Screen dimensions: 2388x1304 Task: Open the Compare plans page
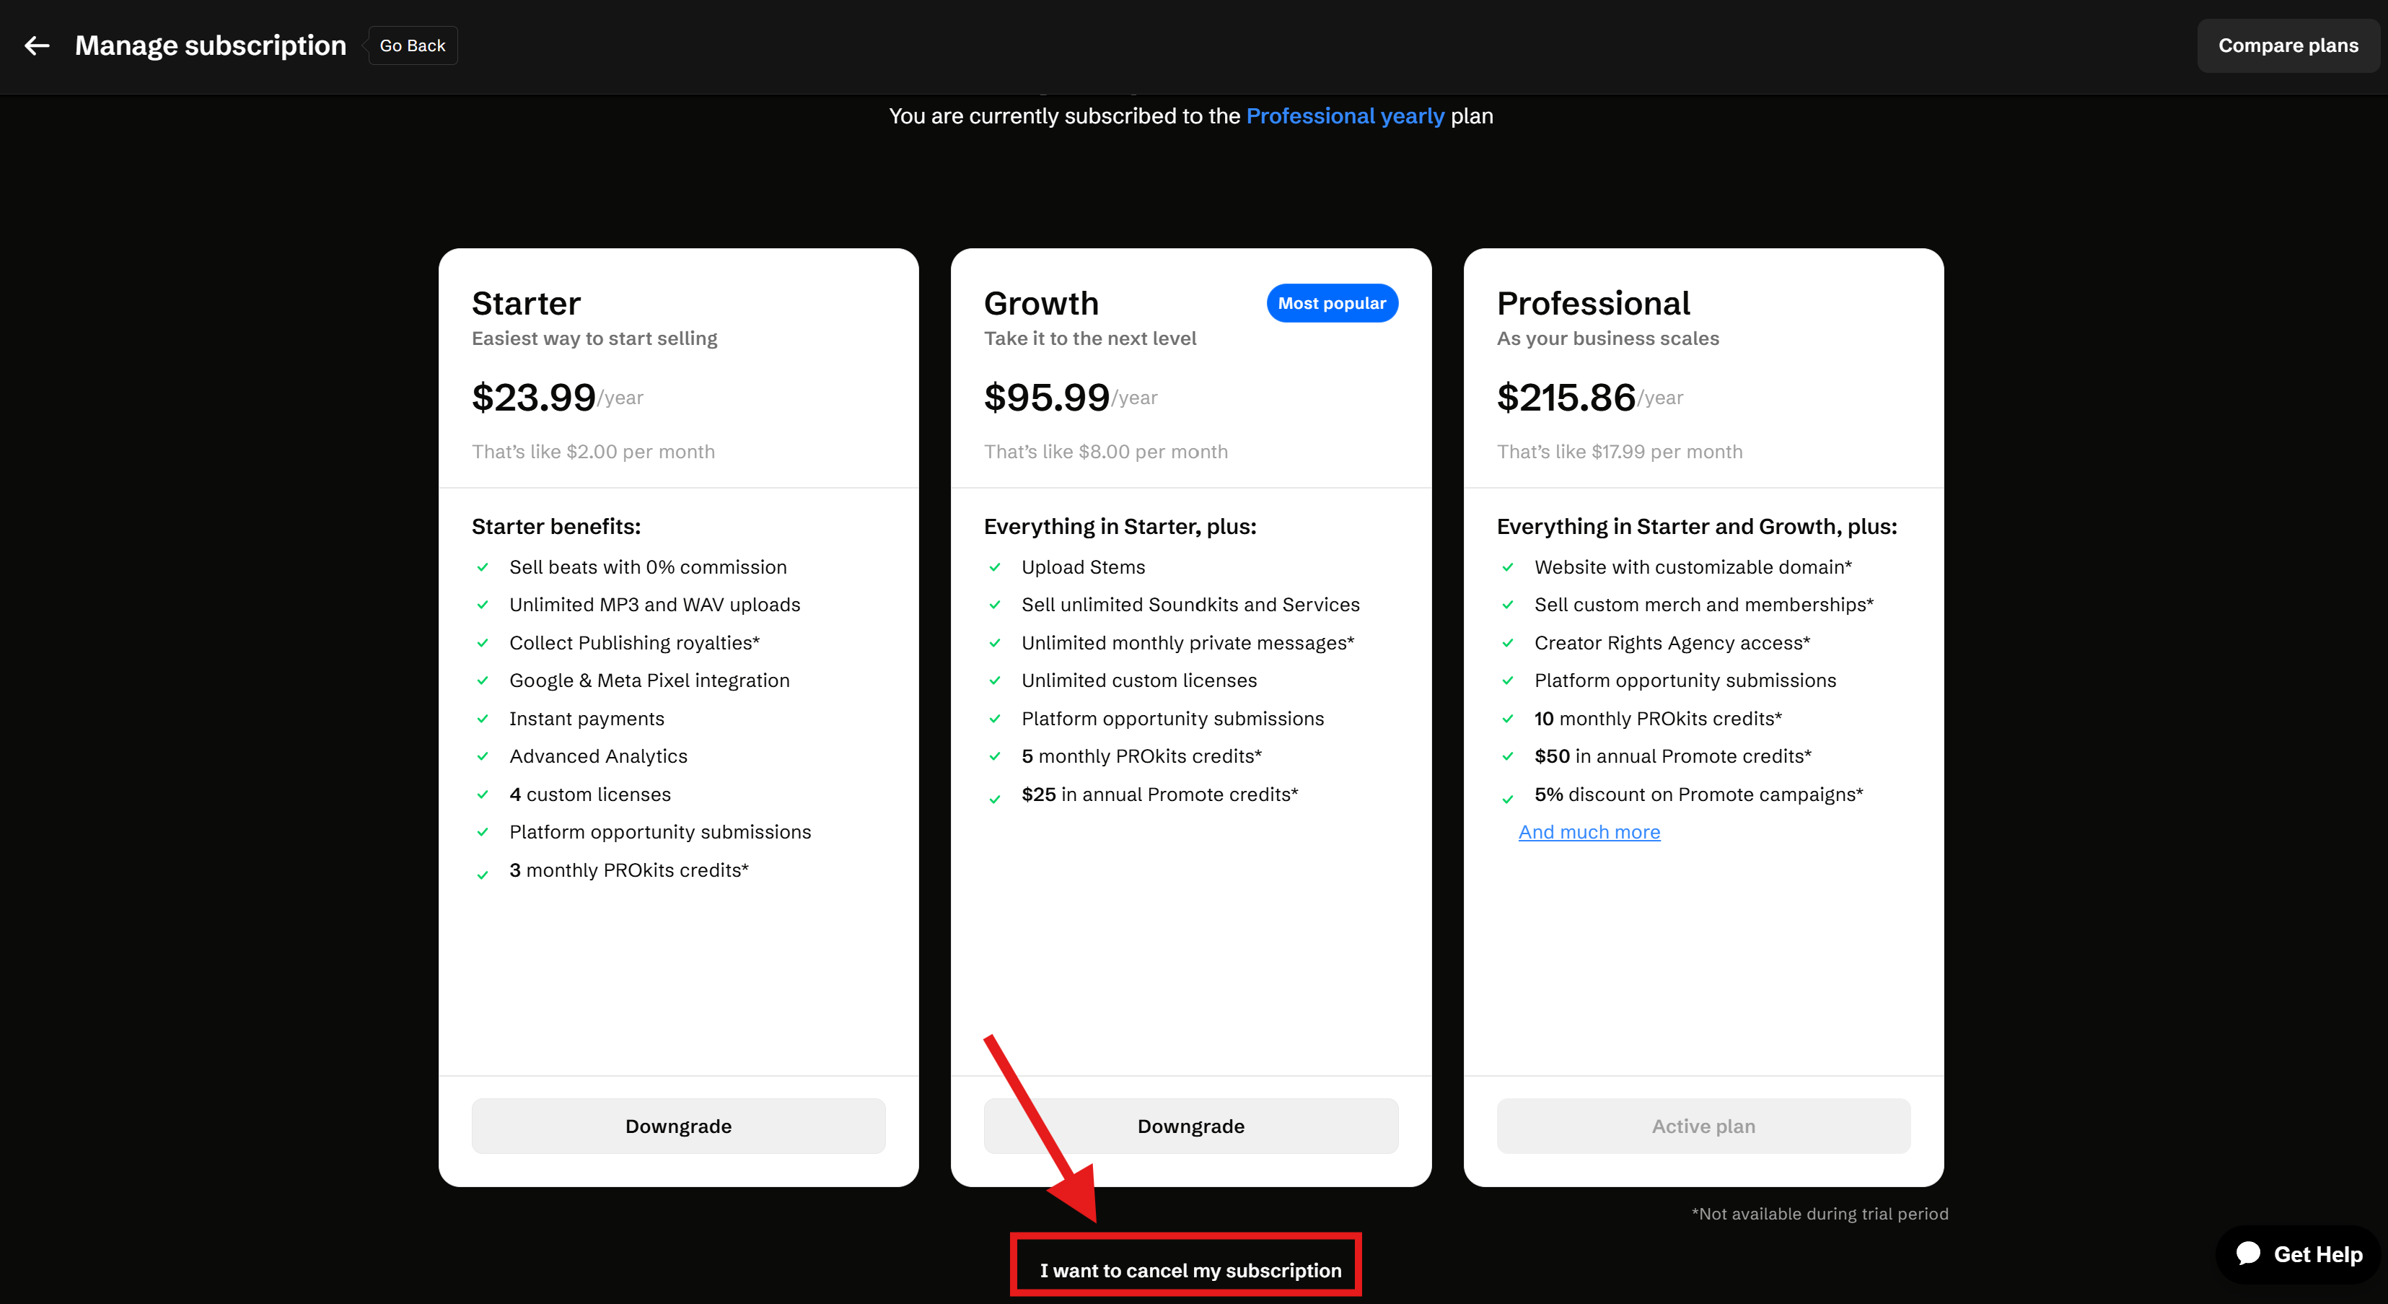click(2287, 45)
